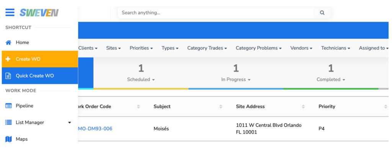Viewport: 392px width, 151px height.
Task: Open the Clients filter dropdown
Action: tap(88, 48)
